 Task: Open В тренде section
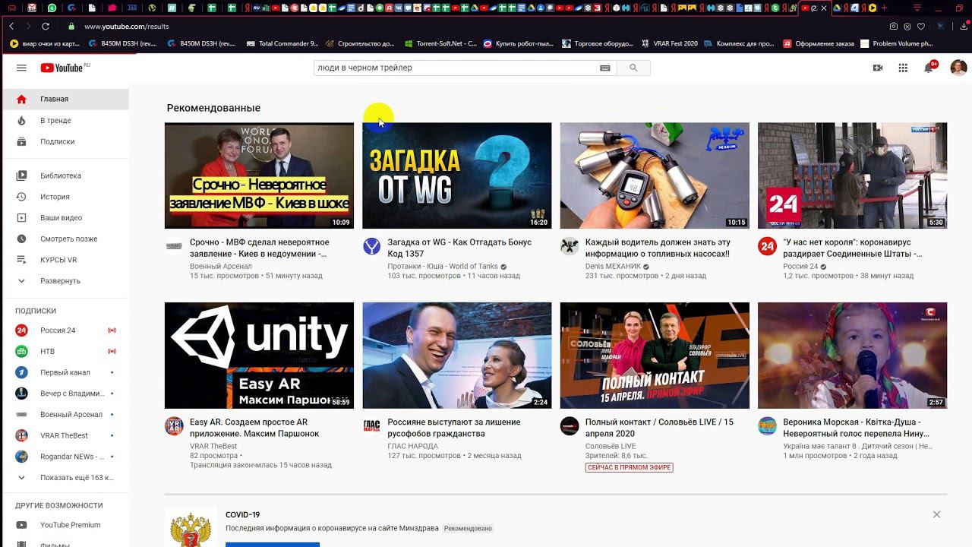pos(65,120)
